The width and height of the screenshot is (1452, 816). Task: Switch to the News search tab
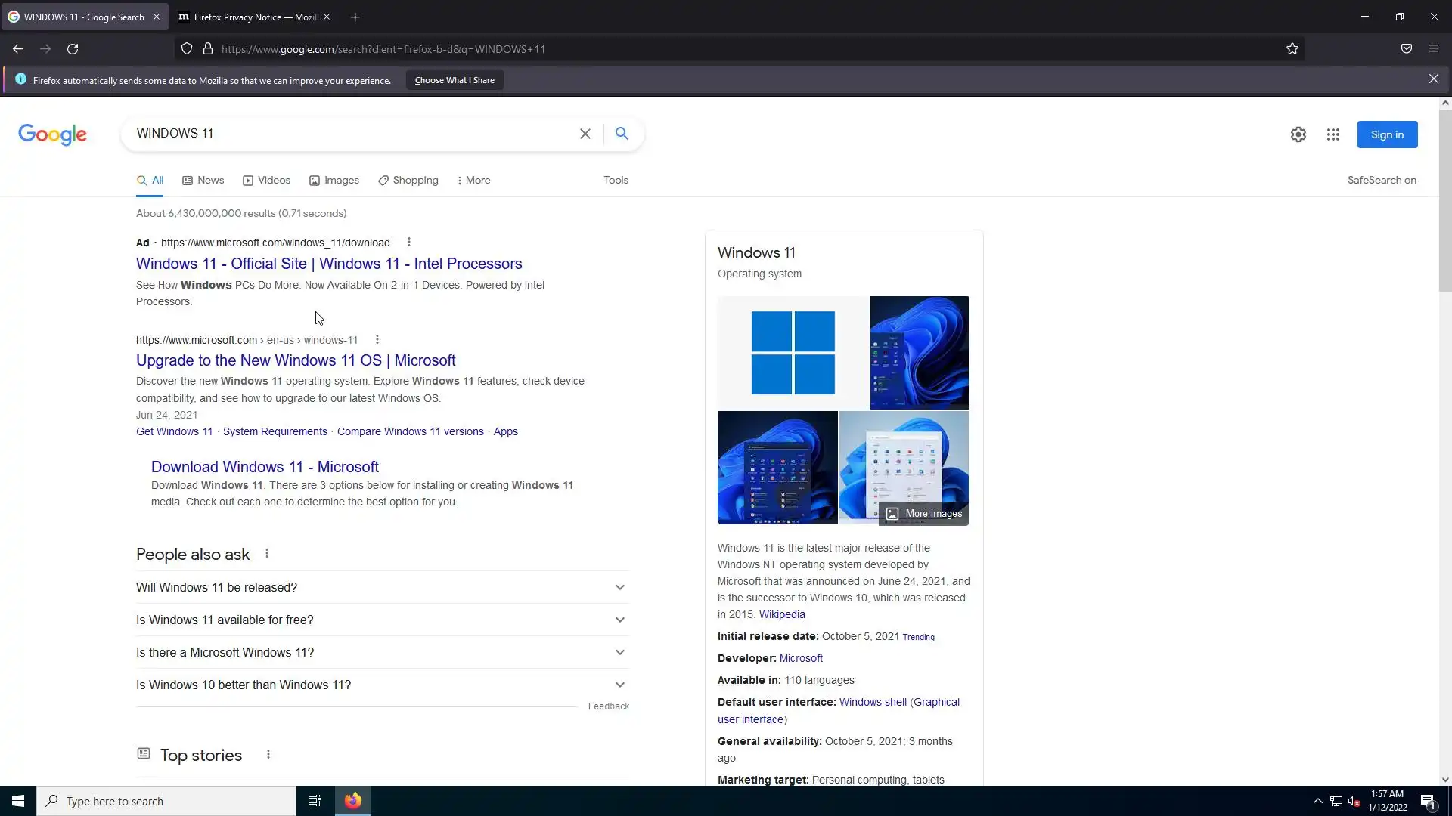203,180
